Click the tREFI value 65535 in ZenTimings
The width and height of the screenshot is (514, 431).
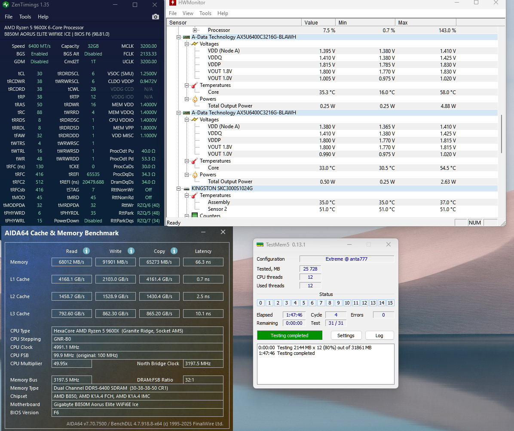[93, 175]
